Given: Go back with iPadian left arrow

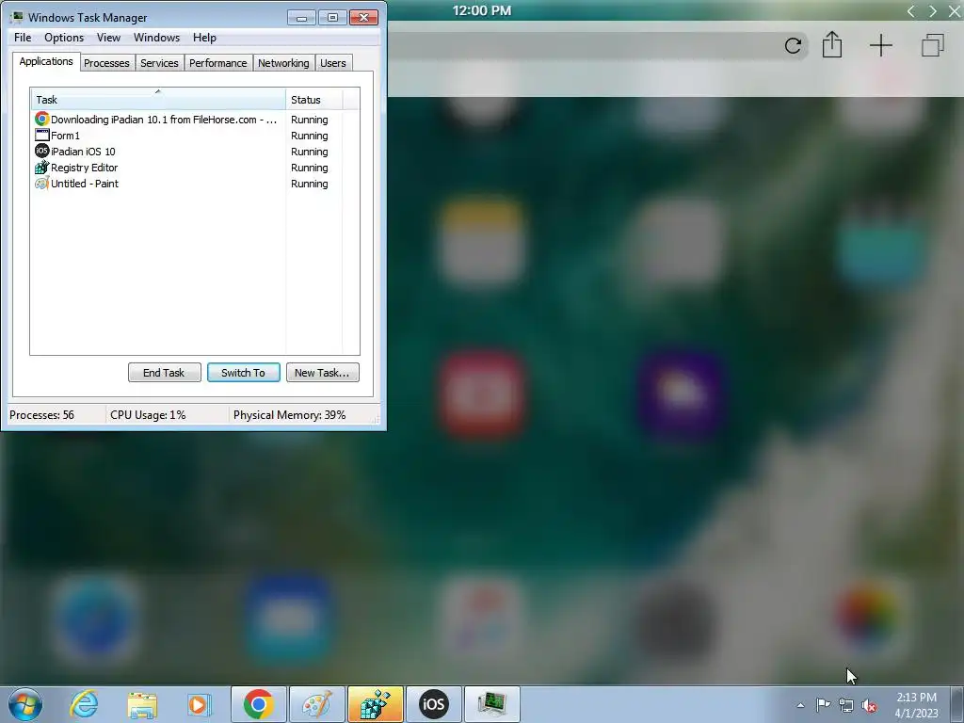Looking at the screenshot, I should (911, 11).
